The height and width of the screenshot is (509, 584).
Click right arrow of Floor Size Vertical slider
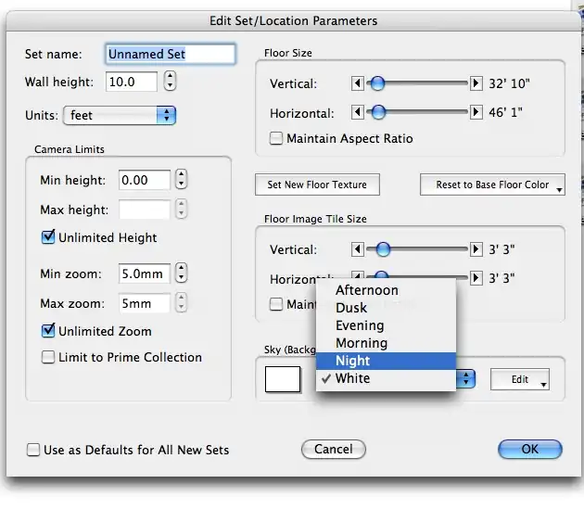click(476, 83)
